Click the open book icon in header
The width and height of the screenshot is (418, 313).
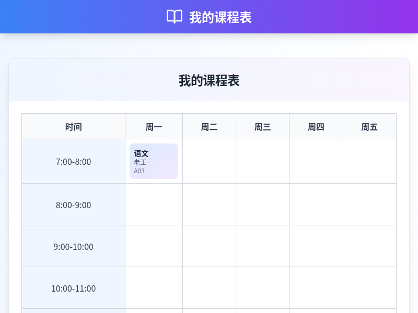coord(175,17)
